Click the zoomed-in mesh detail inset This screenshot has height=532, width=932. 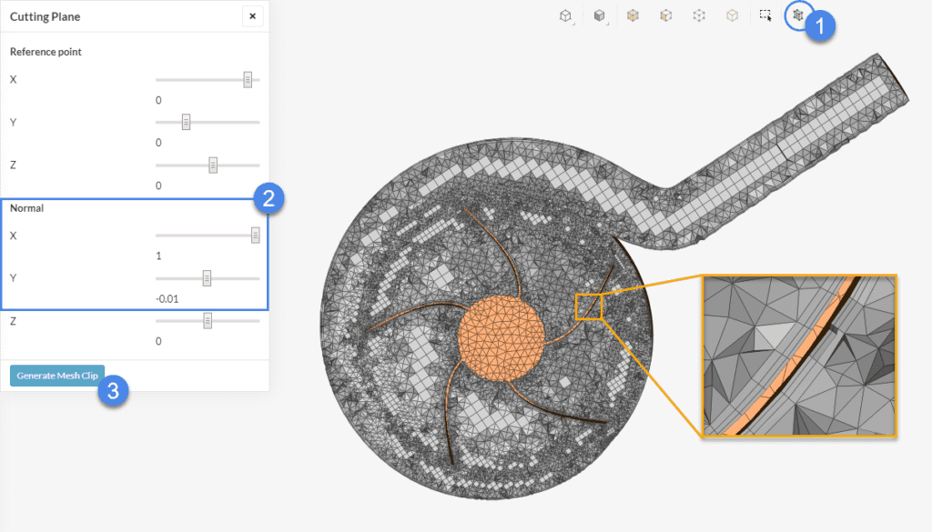tap(799, 356)
